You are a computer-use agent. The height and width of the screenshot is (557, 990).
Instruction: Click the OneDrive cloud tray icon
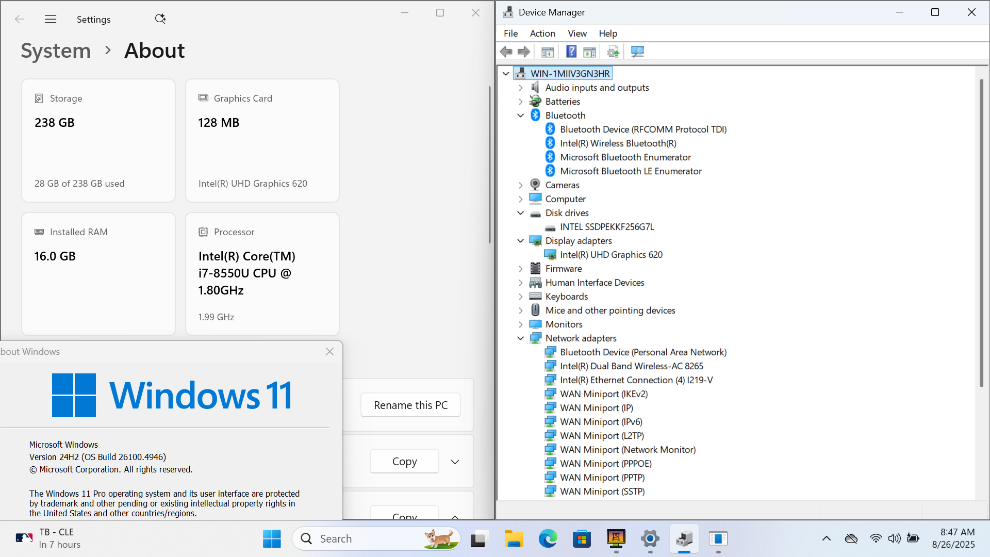tap(851, 538)
